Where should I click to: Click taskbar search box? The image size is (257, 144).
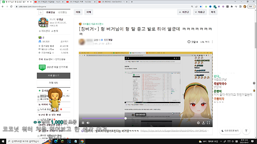coord(25,141)
